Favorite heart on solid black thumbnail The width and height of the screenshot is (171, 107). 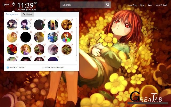click(x=31, y=32)
